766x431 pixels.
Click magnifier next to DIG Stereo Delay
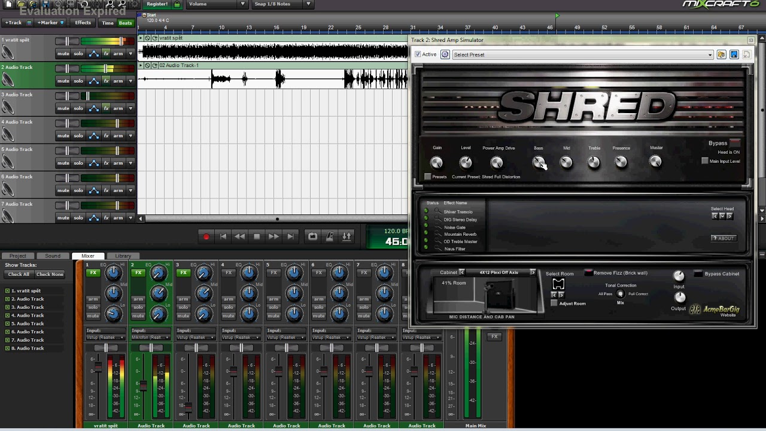[439, 219]
